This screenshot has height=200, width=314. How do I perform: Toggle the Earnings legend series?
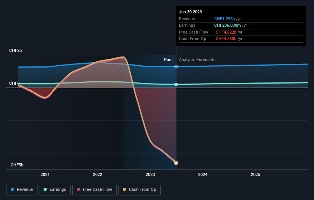click(55, 190)
